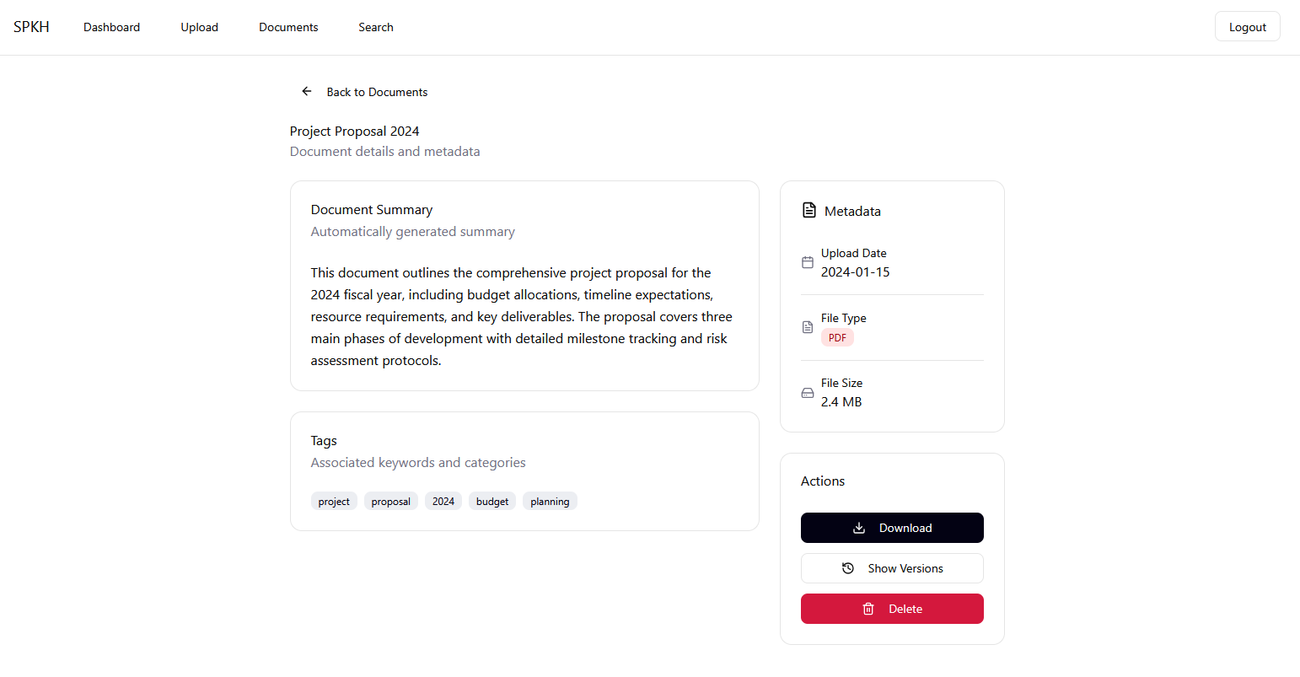The width and height of the screenshot is (1300, 677).
Task: Select the 'budget' tag chip
Action: (x=492, y=502)
